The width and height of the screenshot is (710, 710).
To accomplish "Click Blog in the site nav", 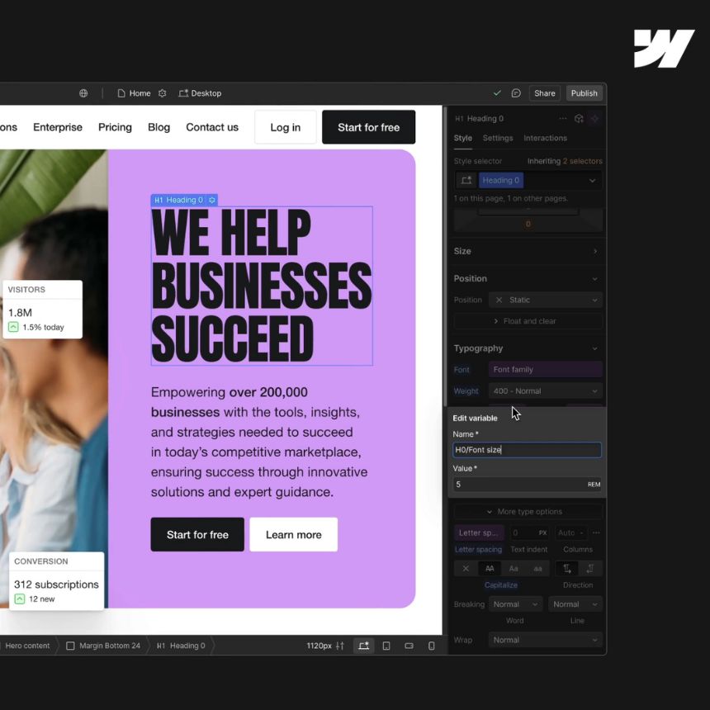I will [x=159, y=127].
